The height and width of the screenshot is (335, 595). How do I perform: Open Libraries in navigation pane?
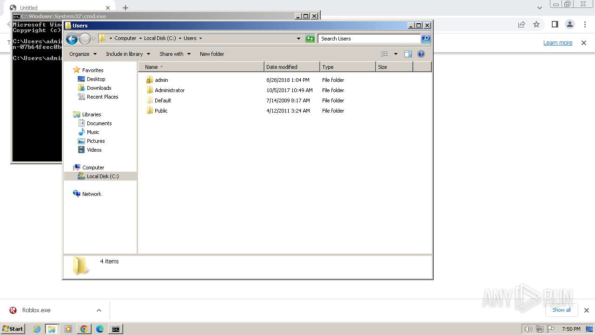(x=92, y=114)
